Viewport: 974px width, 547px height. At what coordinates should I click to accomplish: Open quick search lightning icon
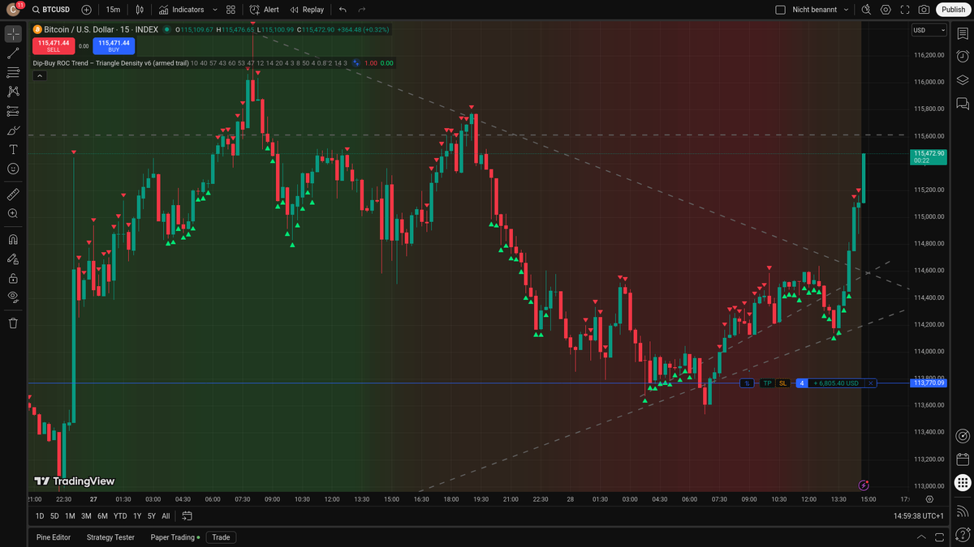[866, 10]
